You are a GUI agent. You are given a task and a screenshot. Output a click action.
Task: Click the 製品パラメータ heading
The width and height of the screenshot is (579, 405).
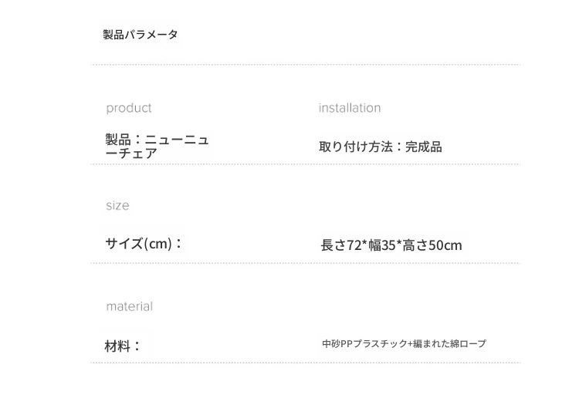point(141,35)
